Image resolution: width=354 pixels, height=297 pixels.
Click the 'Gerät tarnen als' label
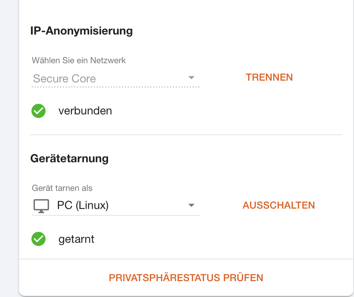(62, 188)
